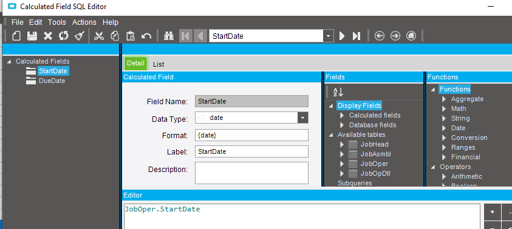512x229 pixels.
Task: Select the Functions root node
Action: (x=455, y=89)
